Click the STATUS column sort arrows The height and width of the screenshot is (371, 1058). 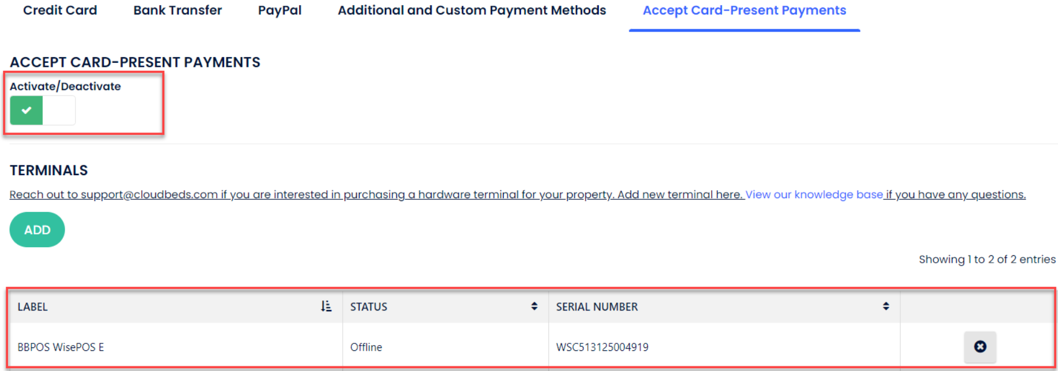[x=534, y=306]
